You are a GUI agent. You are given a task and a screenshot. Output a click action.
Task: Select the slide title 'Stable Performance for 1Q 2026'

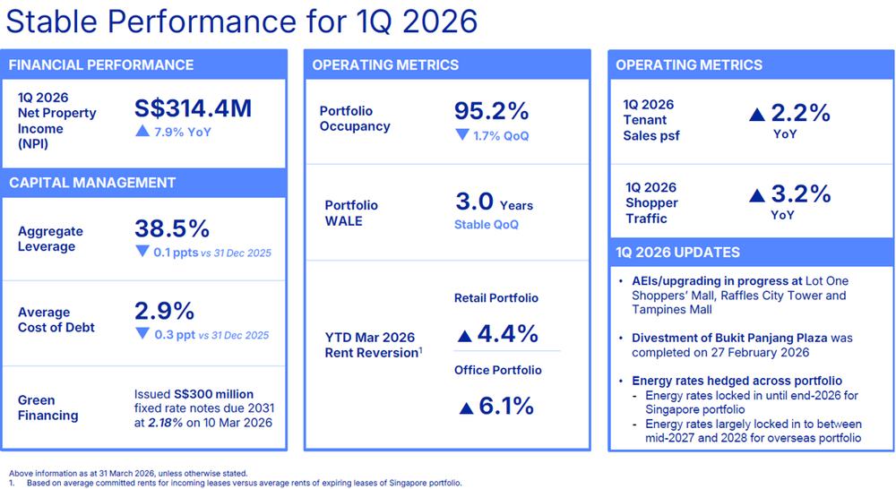[242, 21]
